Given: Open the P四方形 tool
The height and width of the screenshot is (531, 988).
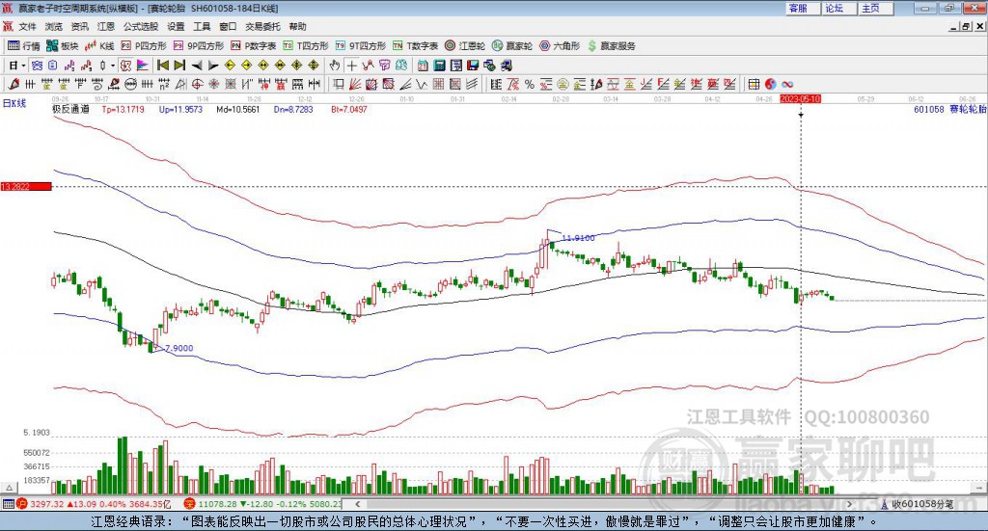Looking at the screenshot, I should coord(144,46).
